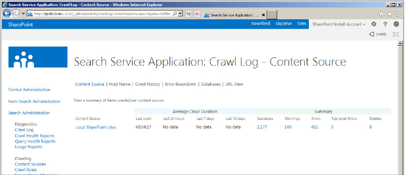Screen dimensions: 405x175
Task: Open Usage Reports link
Action: click(x=28, y=147)
